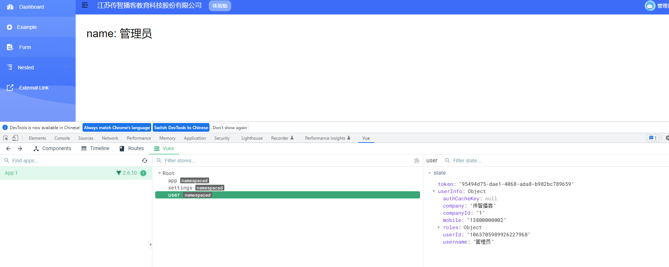The height and width of the screenshot is (267, 669).
Task: Click the plugin puzzle icon in stores filter
Action: (x=416, y=161)
